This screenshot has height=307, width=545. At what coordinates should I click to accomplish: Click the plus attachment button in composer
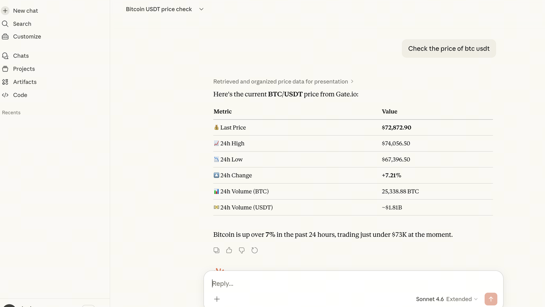pos(217,299)
